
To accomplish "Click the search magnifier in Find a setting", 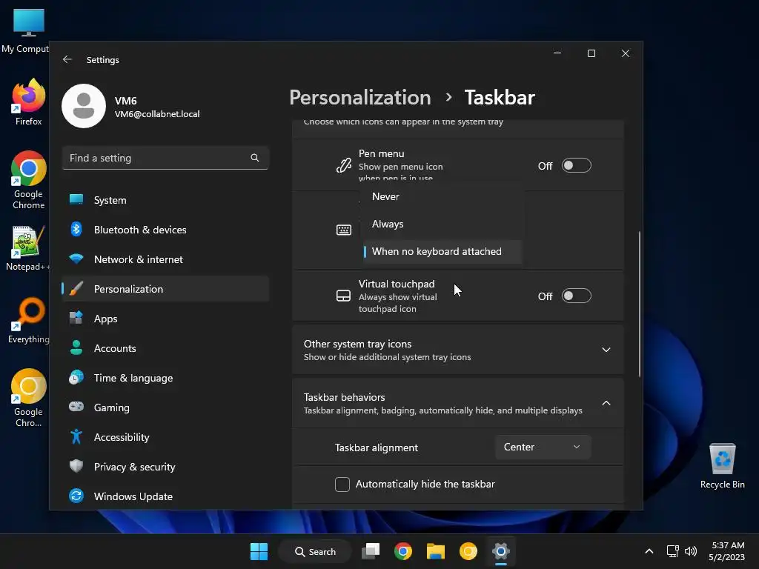I will pos(255,158).
